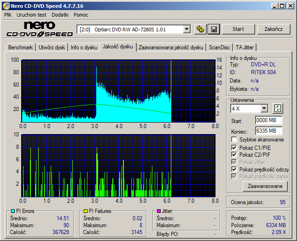The height and width of the screenshot is (241, 297).
Task: Switch to the Utwórz dysk tab
Action: tap(52, 47)
